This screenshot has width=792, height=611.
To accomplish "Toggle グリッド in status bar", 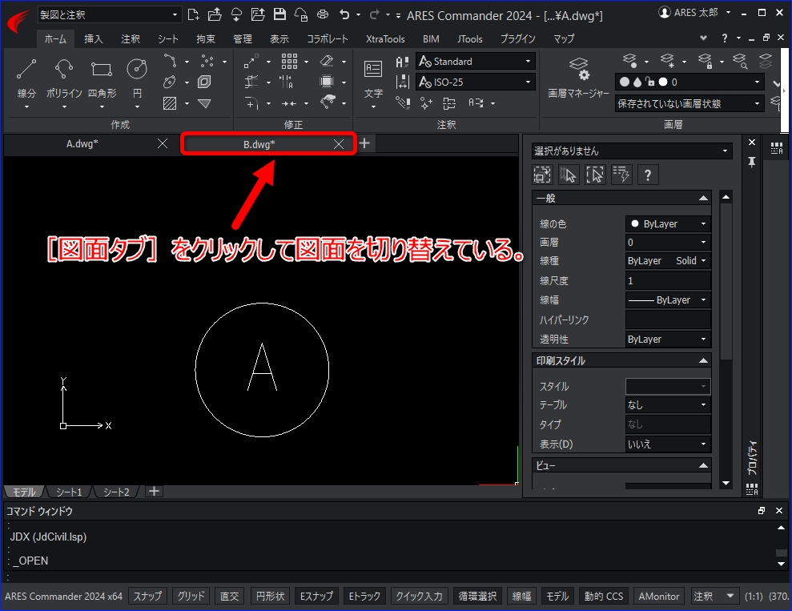I will tap(191, 597).
